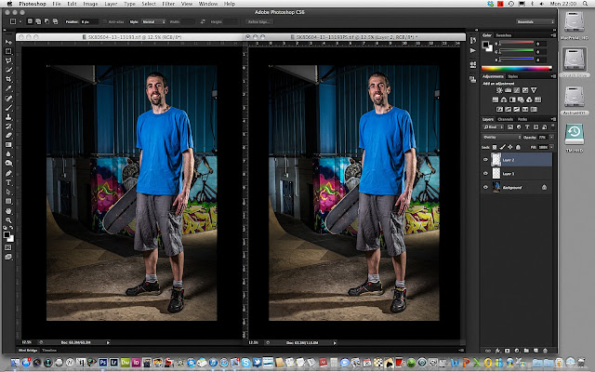
Task: Open the History panel icon
Action: pos(472,40)
